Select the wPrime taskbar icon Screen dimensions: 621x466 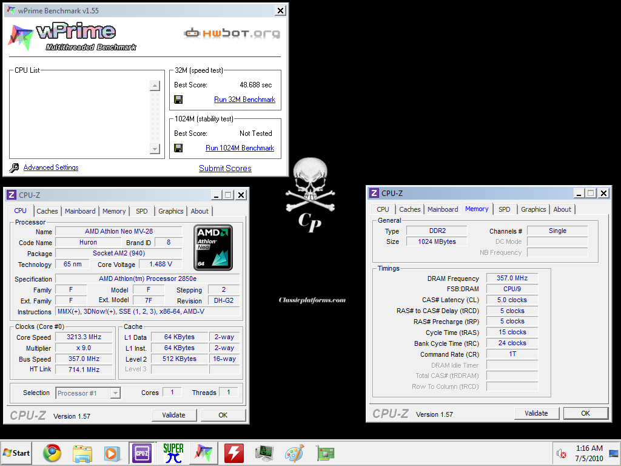click(x=204, y=453)
